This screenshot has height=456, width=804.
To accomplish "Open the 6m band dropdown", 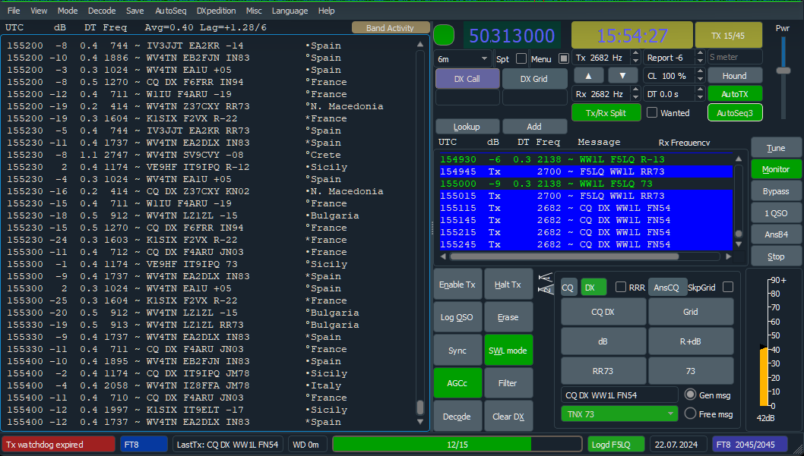I will (463, 59).
